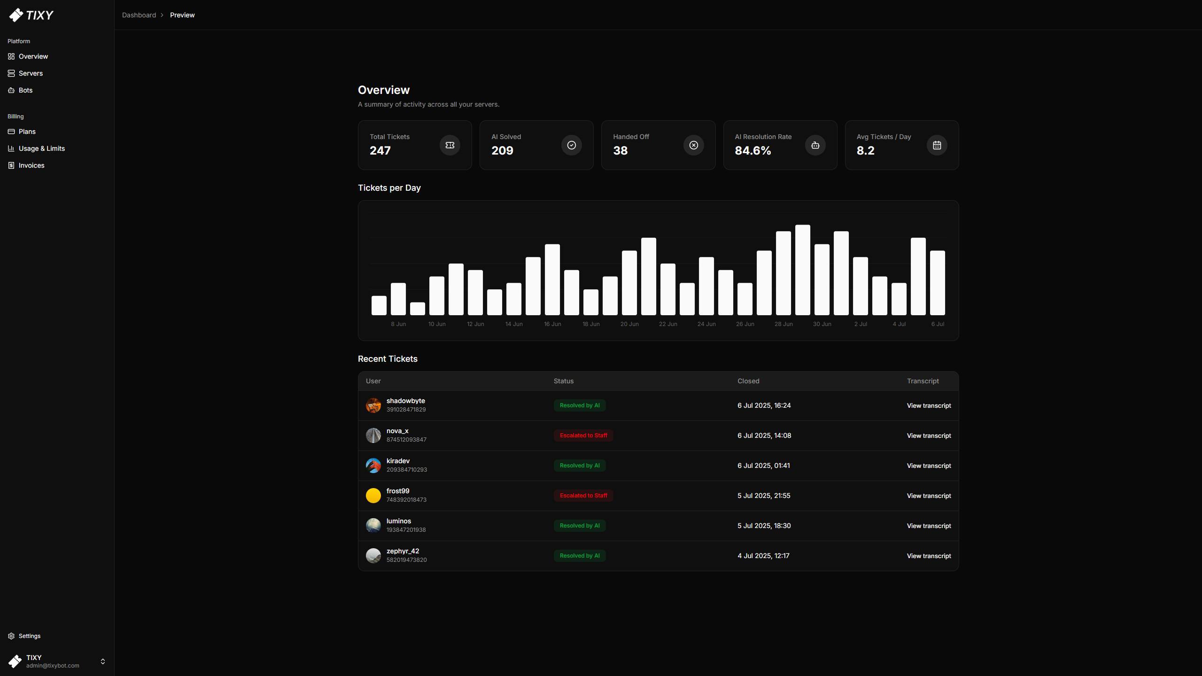Click the AI Solved 209 card
The height and width of the screenshot is (676, 1202).
[x=536, y=145]
